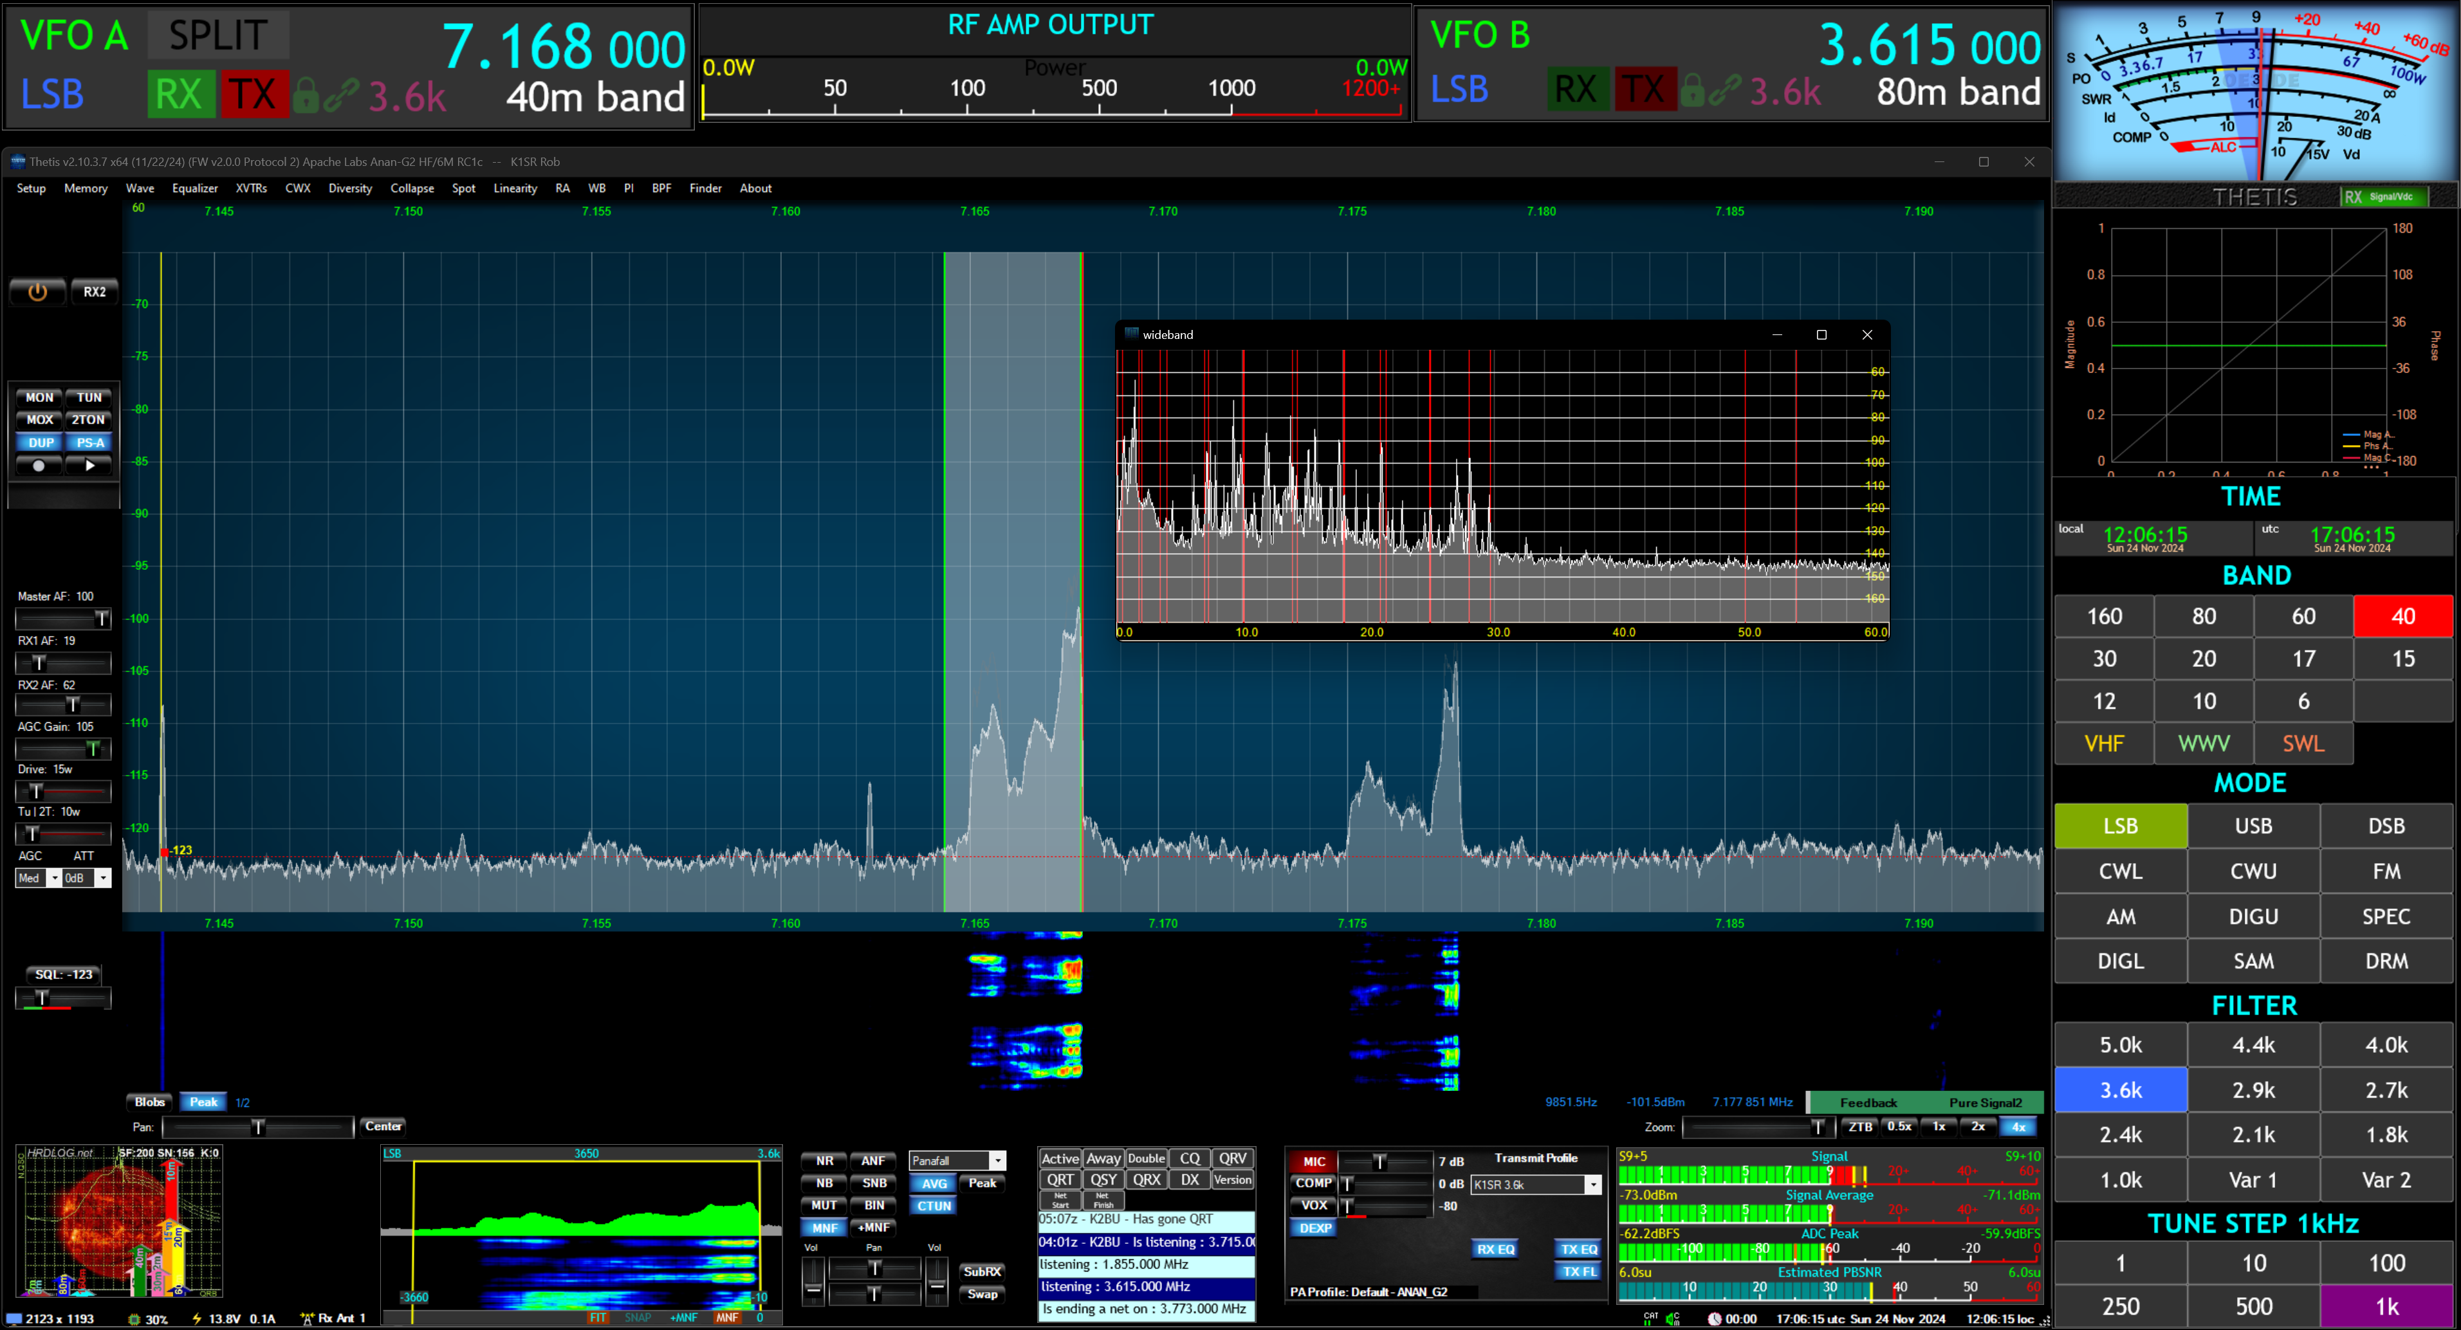2461x1330 pixels.
Task: Click the Master AF slider
Action: click(x=63, y=619)
